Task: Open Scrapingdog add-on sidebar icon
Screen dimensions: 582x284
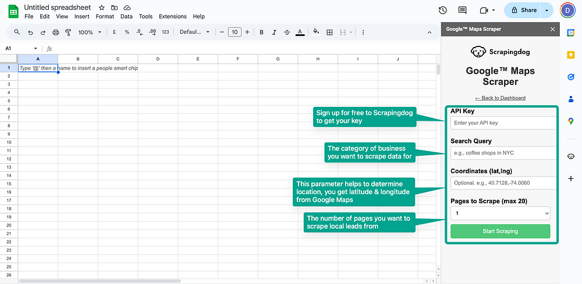Action: tap(571, 156)
